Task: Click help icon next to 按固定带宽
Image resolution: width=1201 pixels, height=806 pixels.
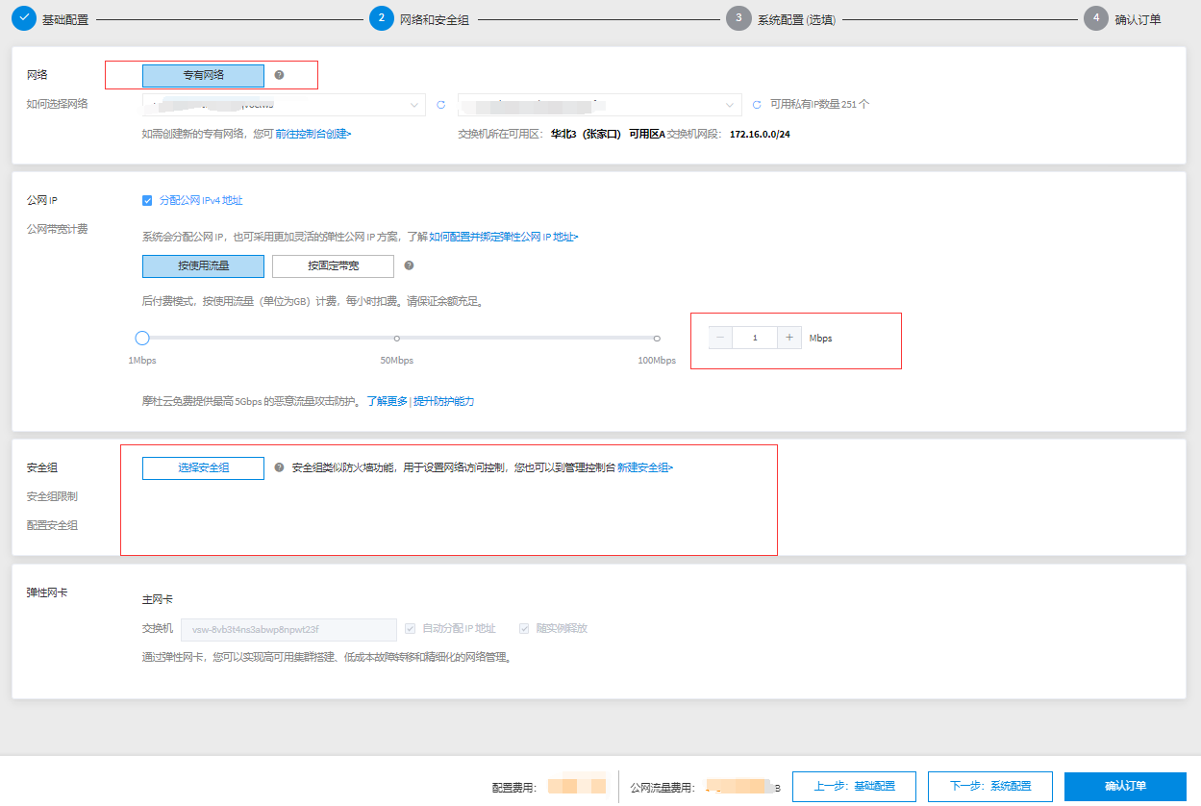Action: [409, 265]
